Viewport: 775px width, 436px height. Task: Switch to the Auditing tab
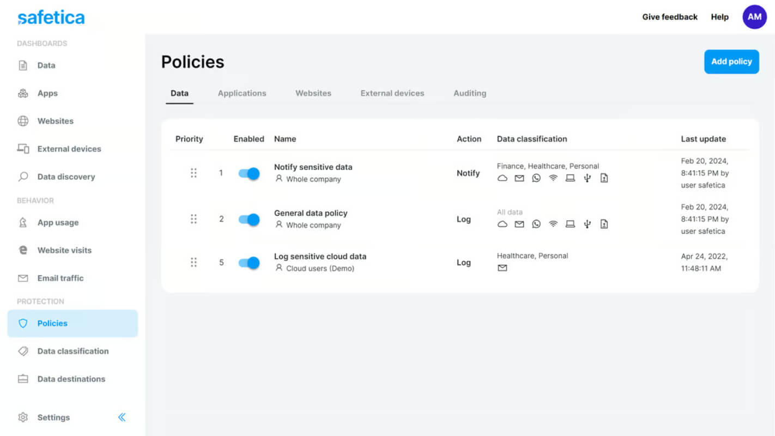[470, 93]
